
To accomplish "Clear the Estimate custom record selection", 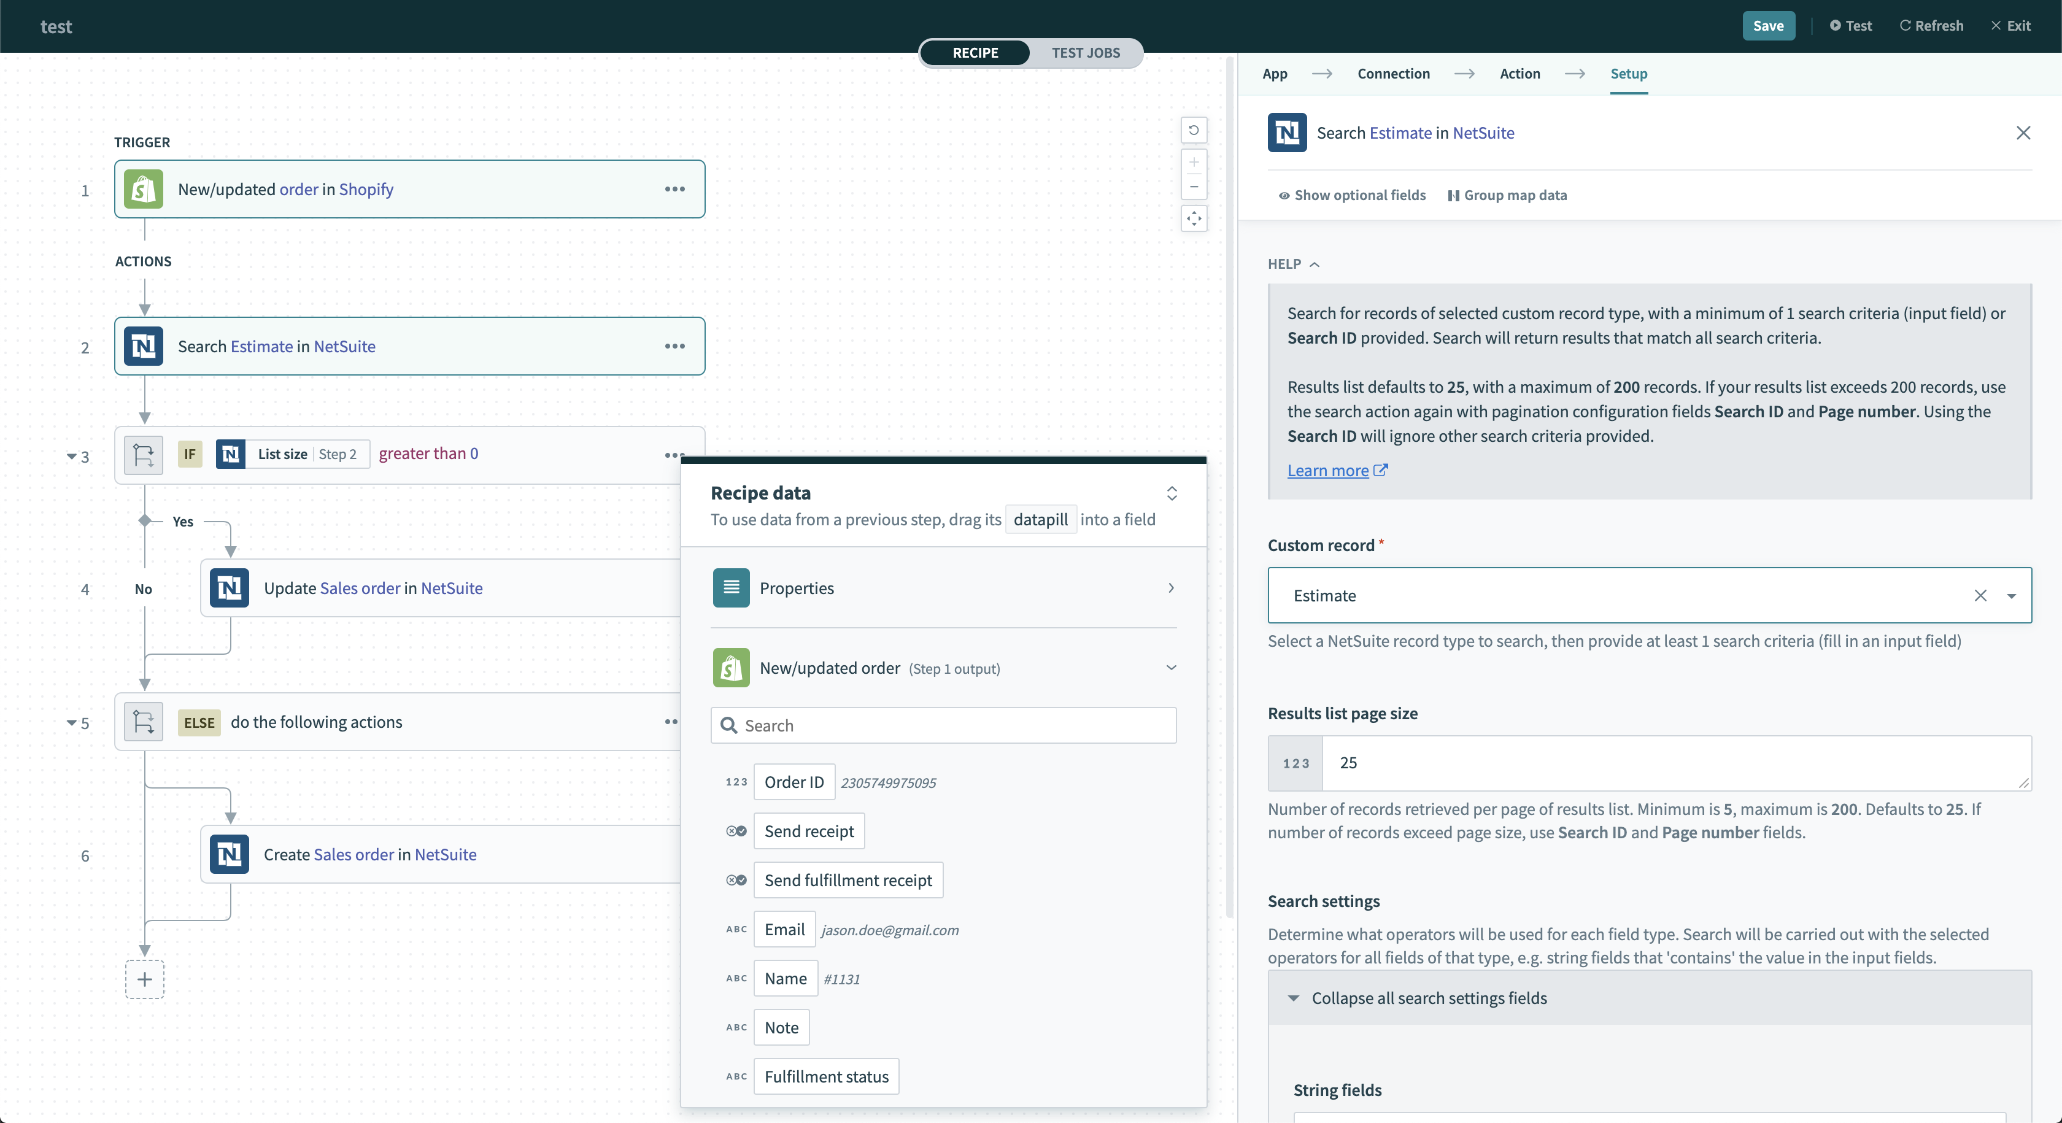I will pyautogui.click(x=1980, y=595).
